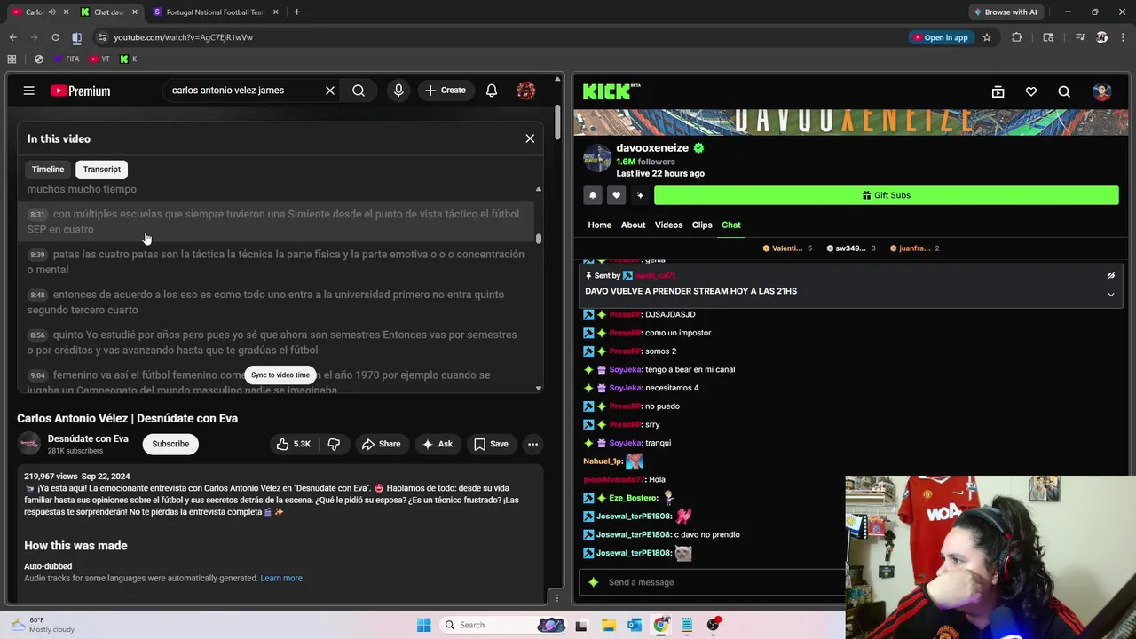This screenshot has height=639, width=1136.
Task: Open Kick user profile avatar
Action: click(x=1102, y=91)
